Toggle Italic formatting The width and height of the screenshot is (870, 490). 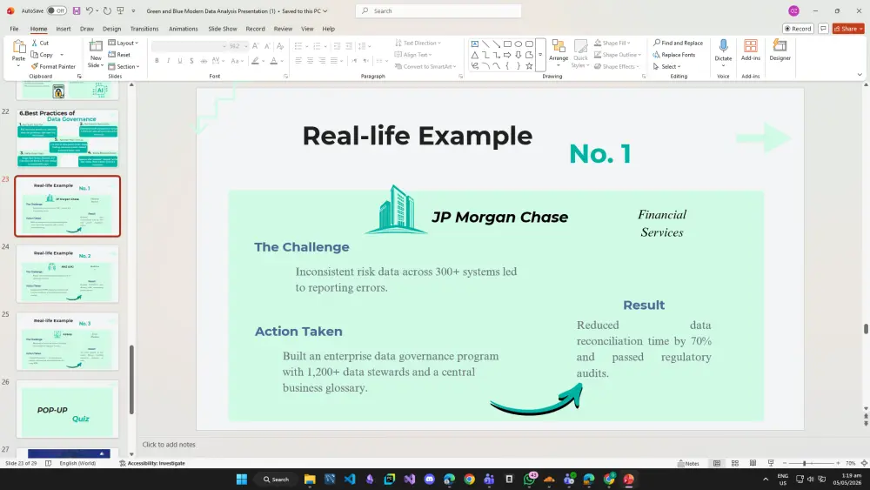point(168,60)
